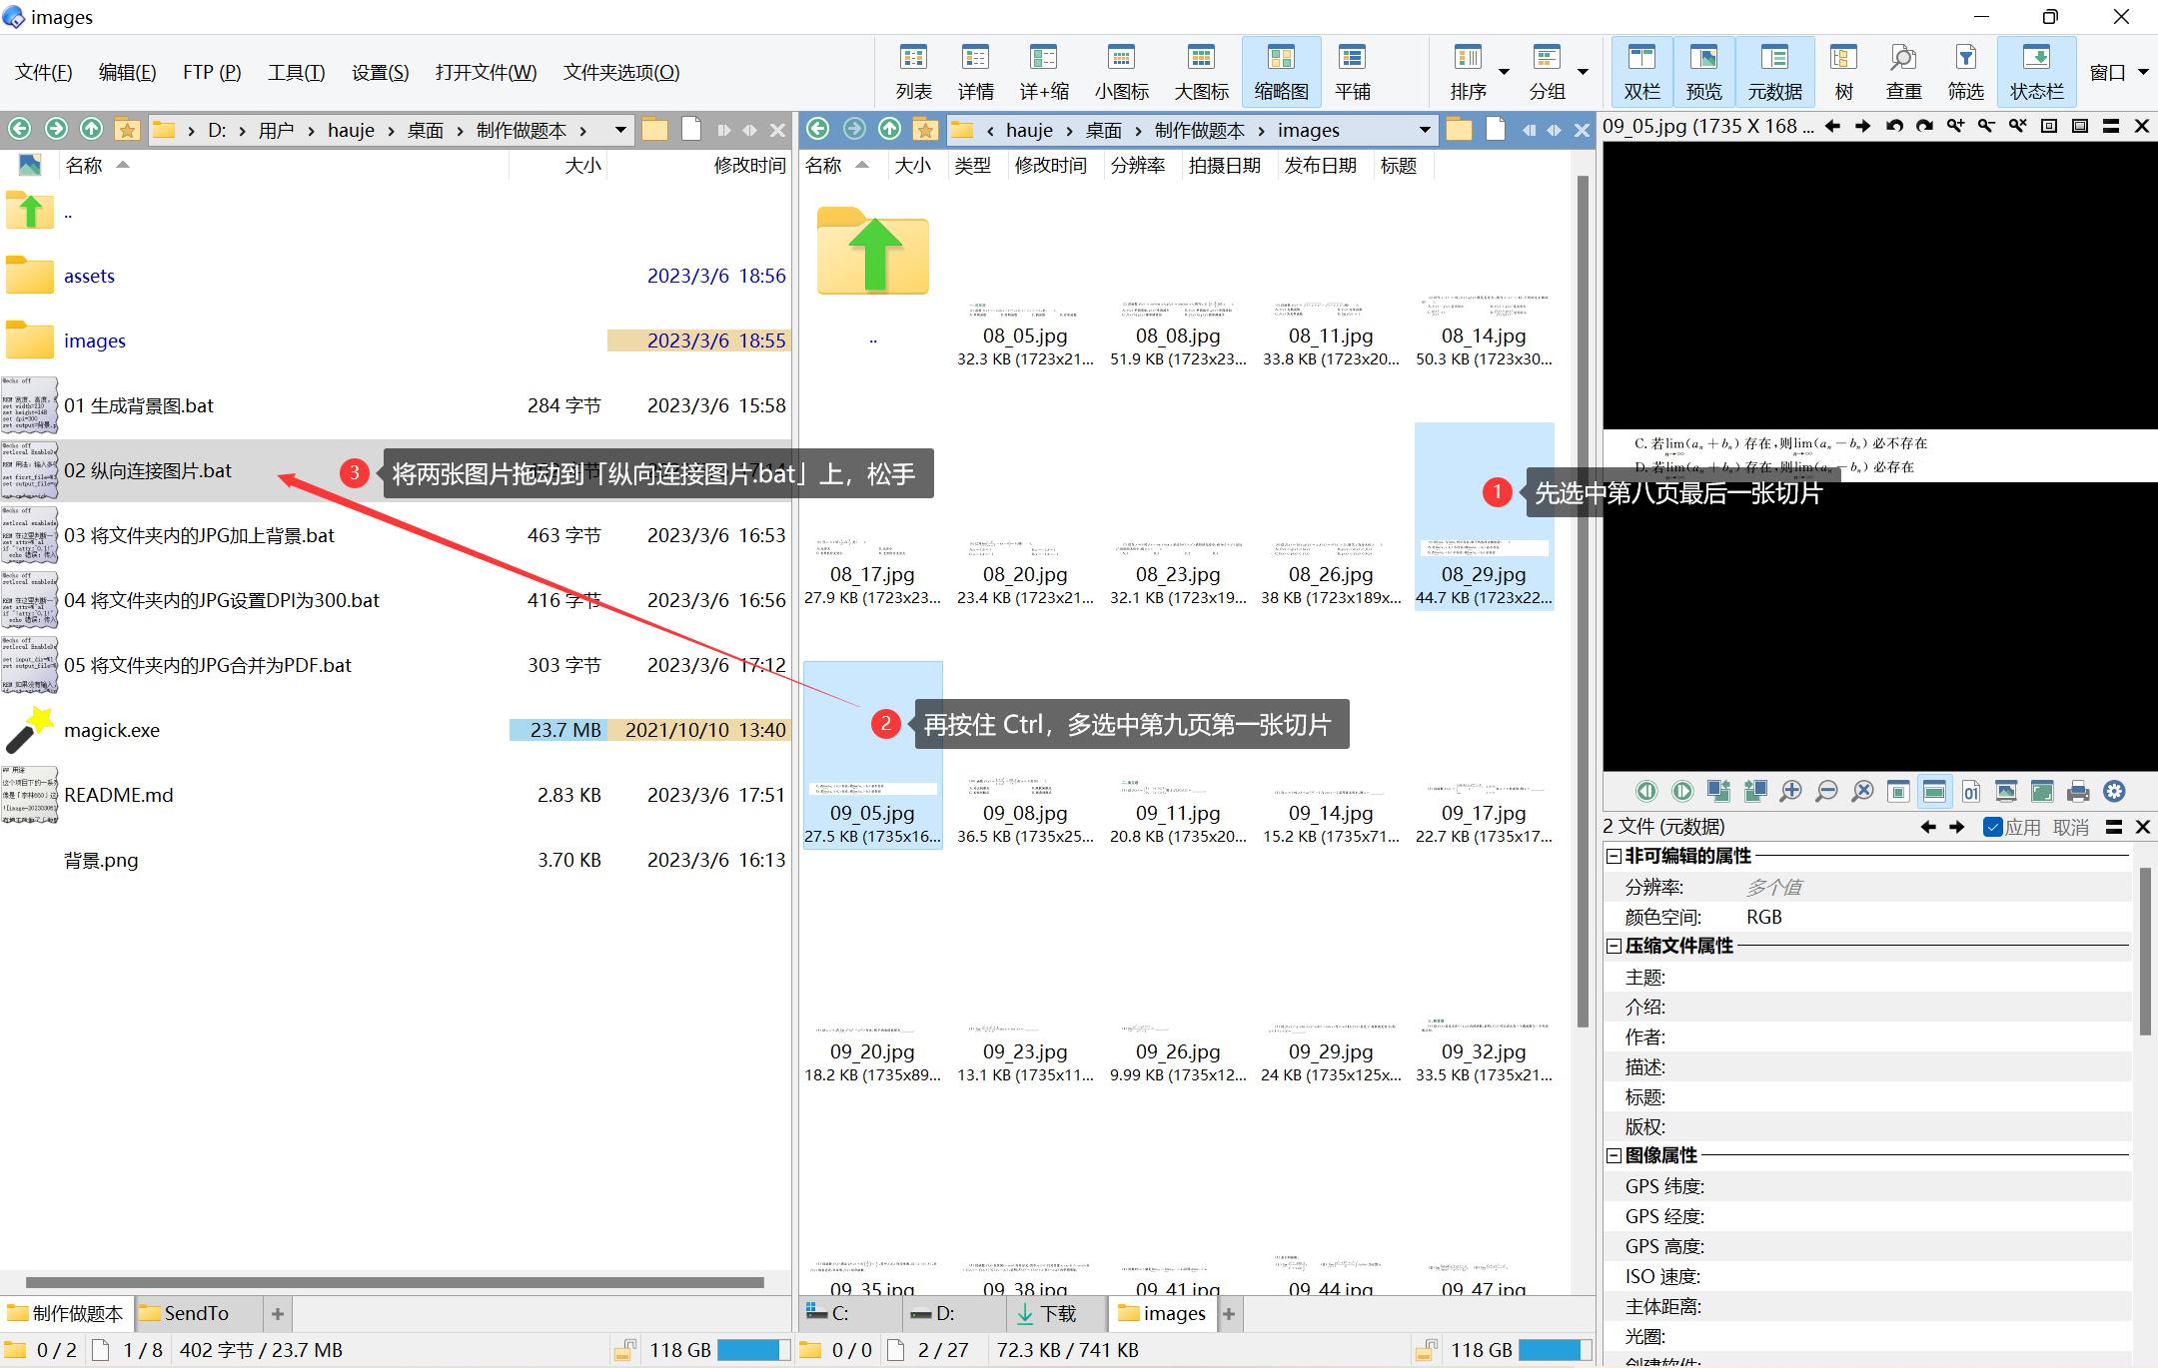
Task: Switch to the SendTo tab
Action: click(x=196, y=1313)
